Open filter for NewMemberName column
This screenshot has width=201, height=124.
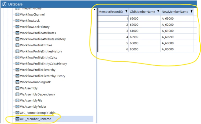point(191,12)
